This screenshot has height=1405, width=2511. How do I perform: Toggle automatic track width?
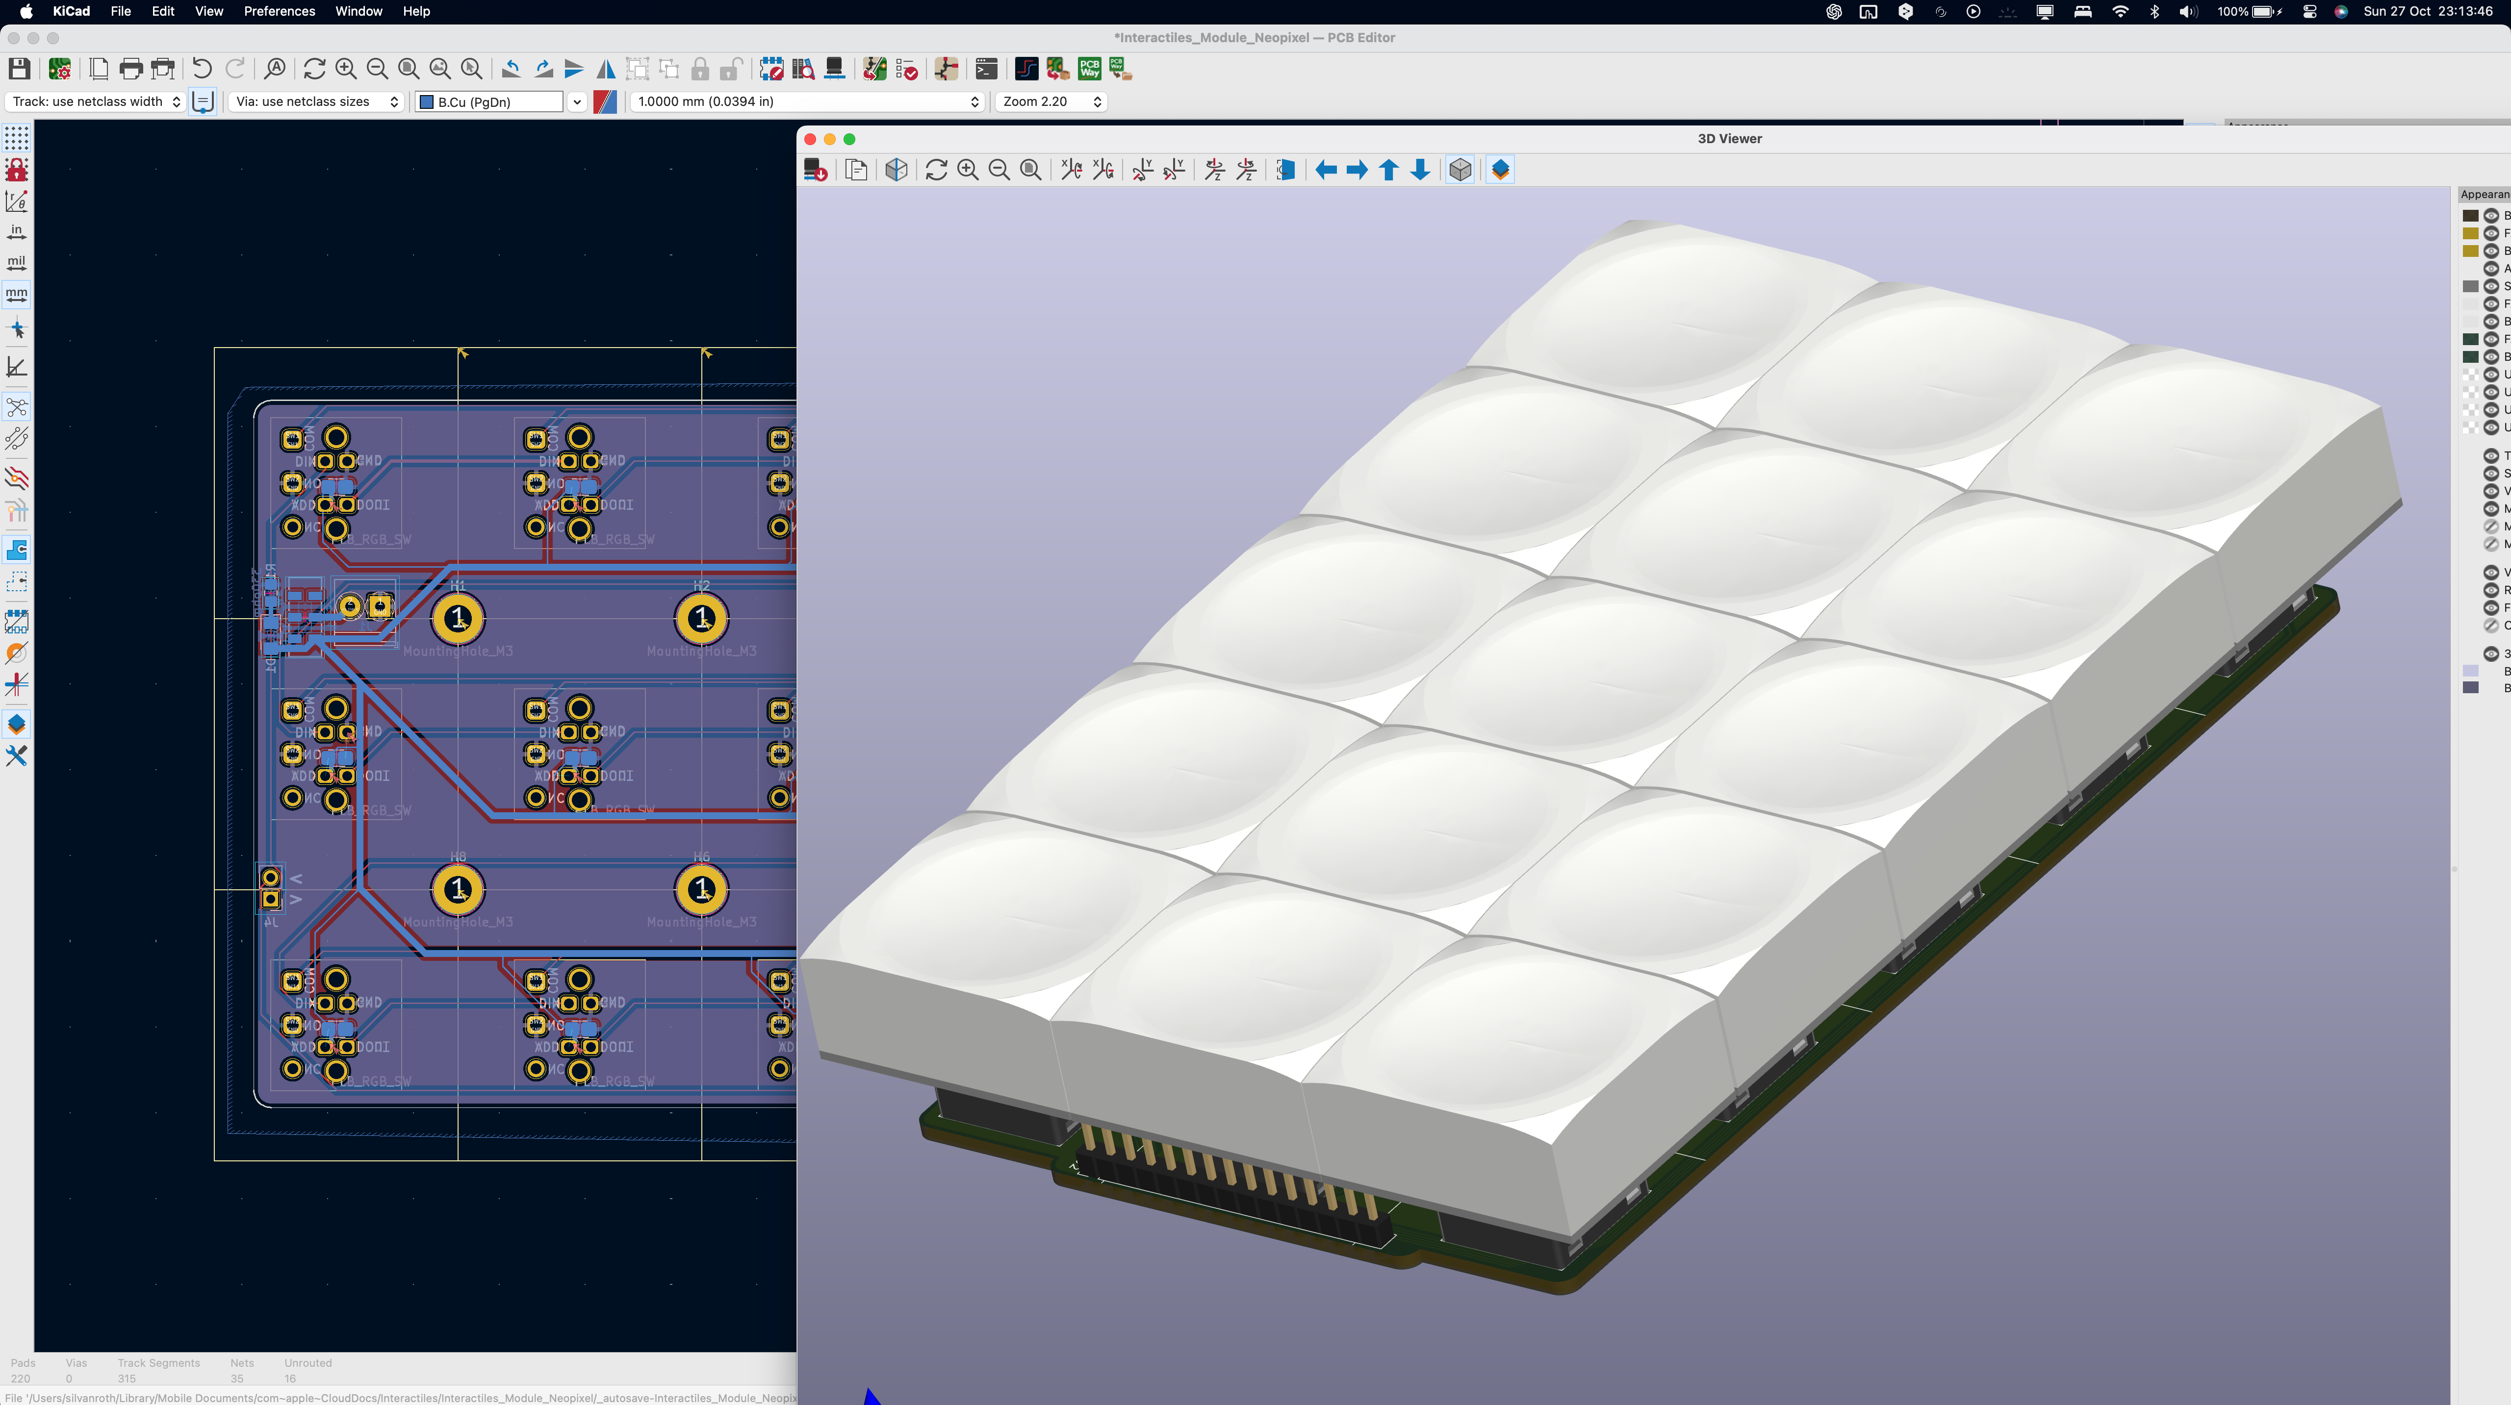click(203, 101)
